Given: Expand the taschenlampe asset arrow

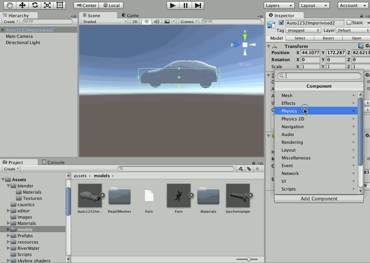Looking at the screenshot, I should click(x=250, y=195).
